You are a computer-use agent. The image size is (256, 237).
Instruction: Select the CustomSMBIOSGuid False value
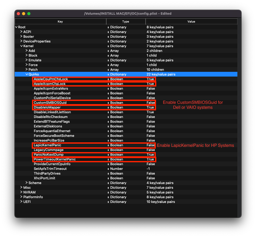pos(151,103)
